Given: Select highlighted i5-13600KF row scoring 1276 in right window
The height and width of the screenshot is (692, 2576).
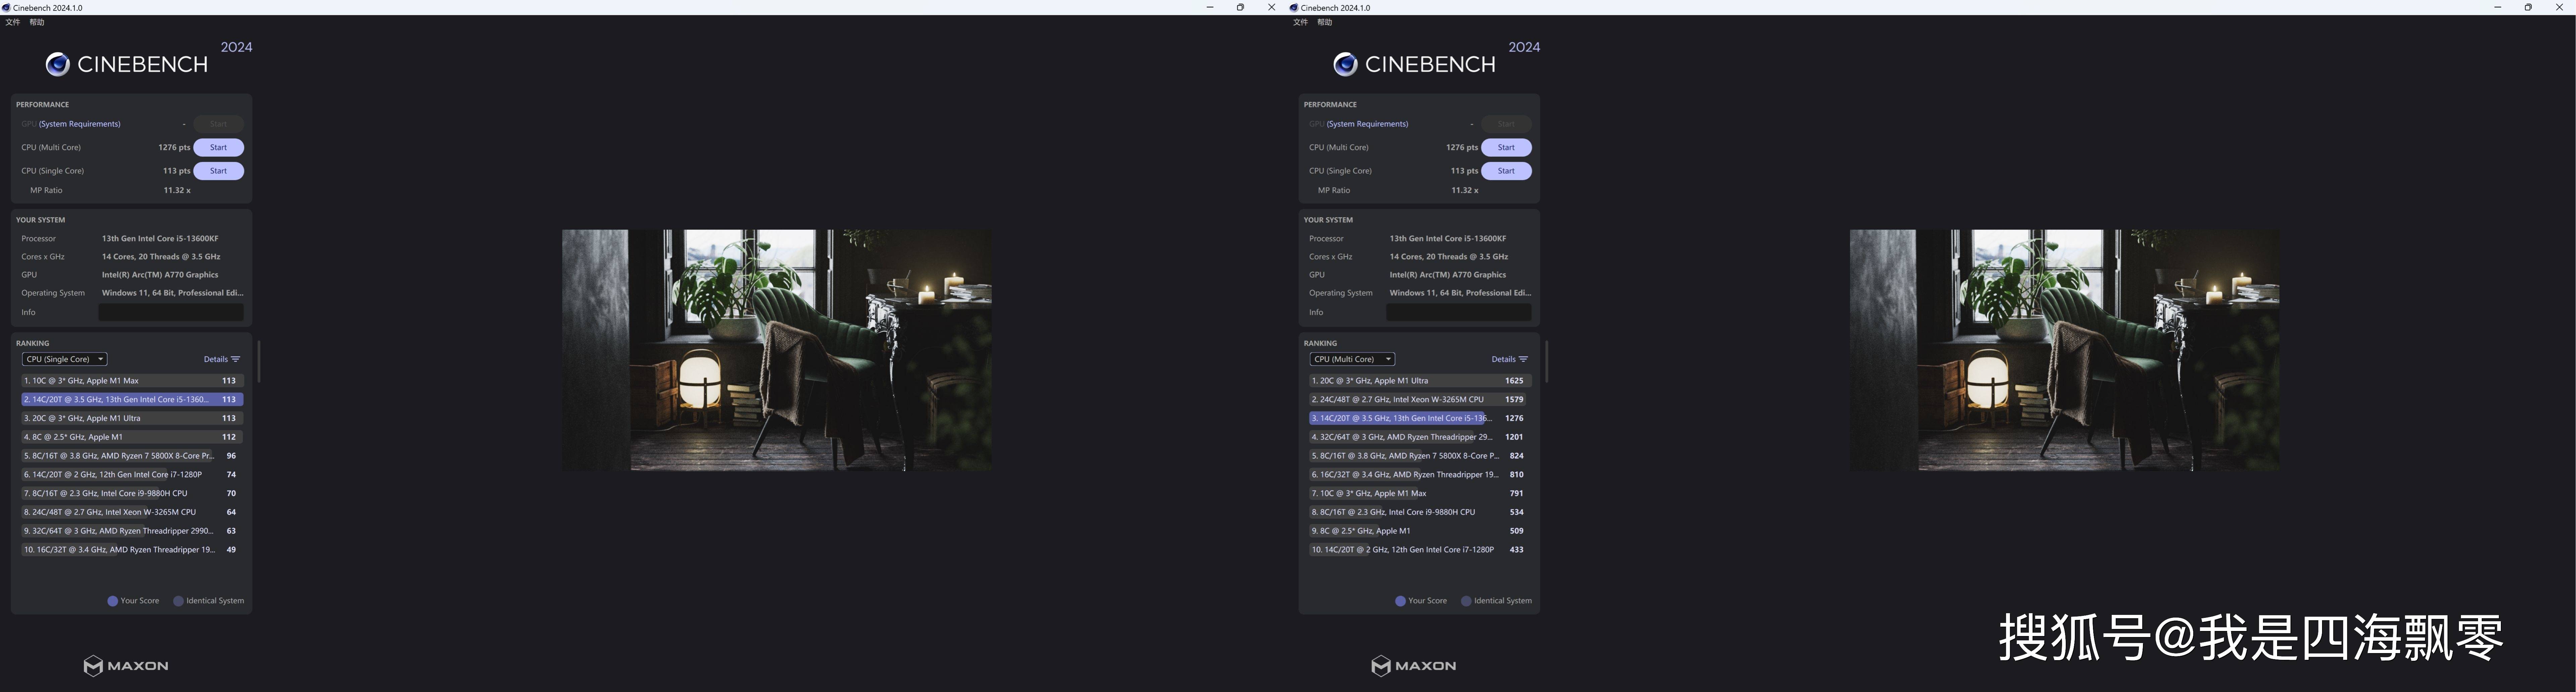Looking at the screenshot, I should pyautogui.click(x=1420, y=418).
